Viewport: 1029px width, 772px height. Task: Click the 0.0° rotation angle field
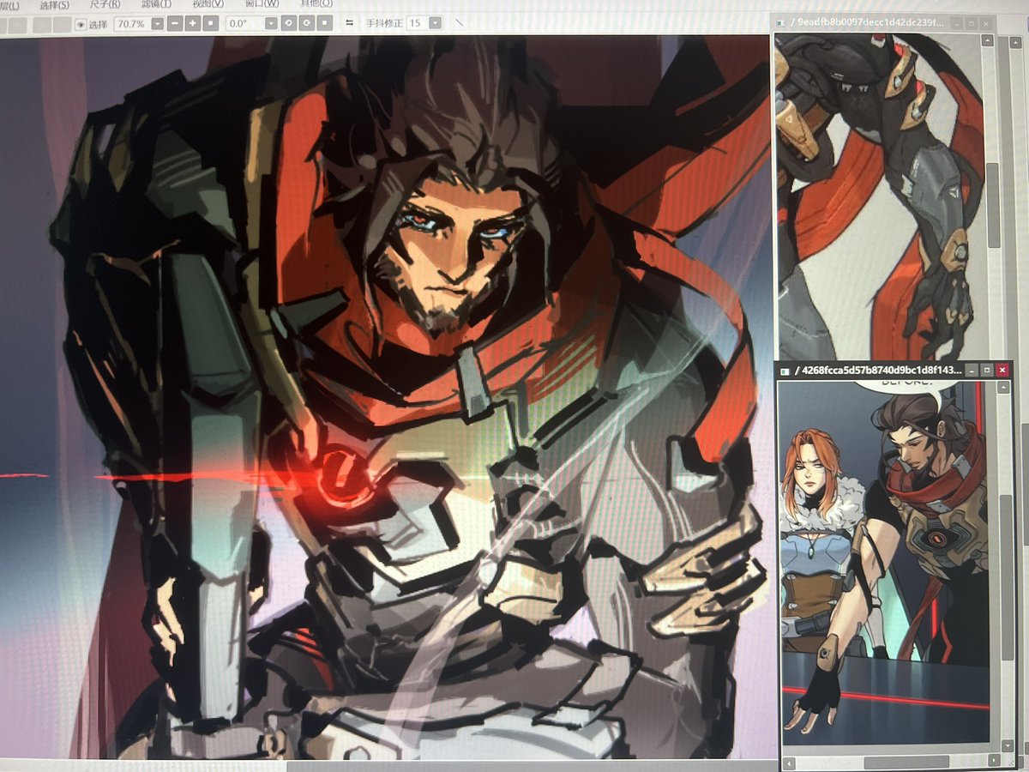click(244, 24)
